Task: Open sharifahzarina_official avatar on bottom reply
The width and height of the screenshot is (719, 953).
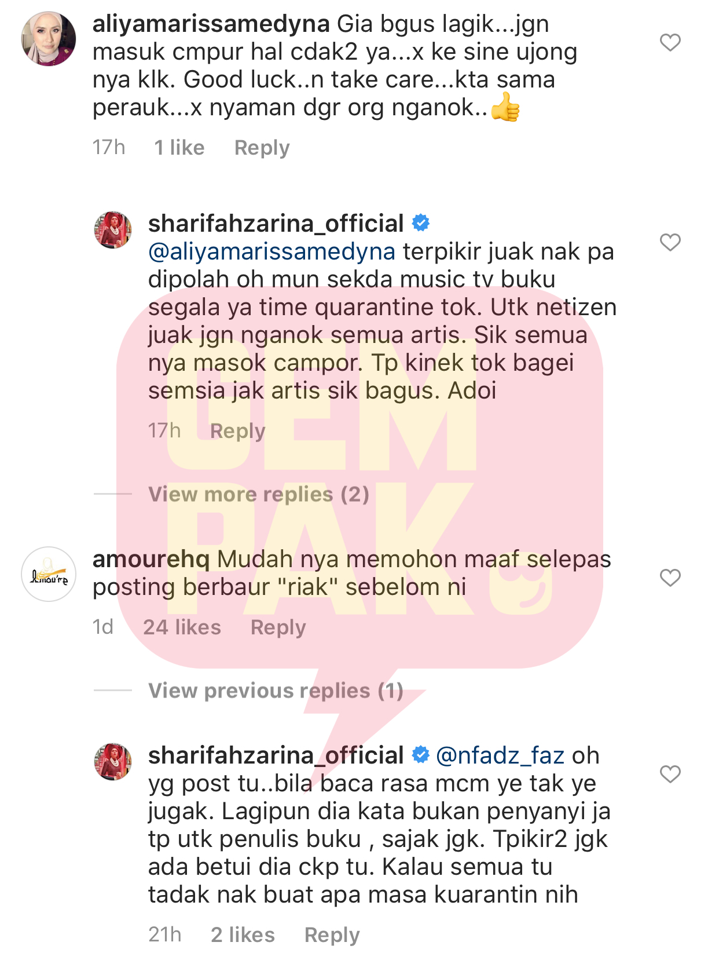Action: 113,762
